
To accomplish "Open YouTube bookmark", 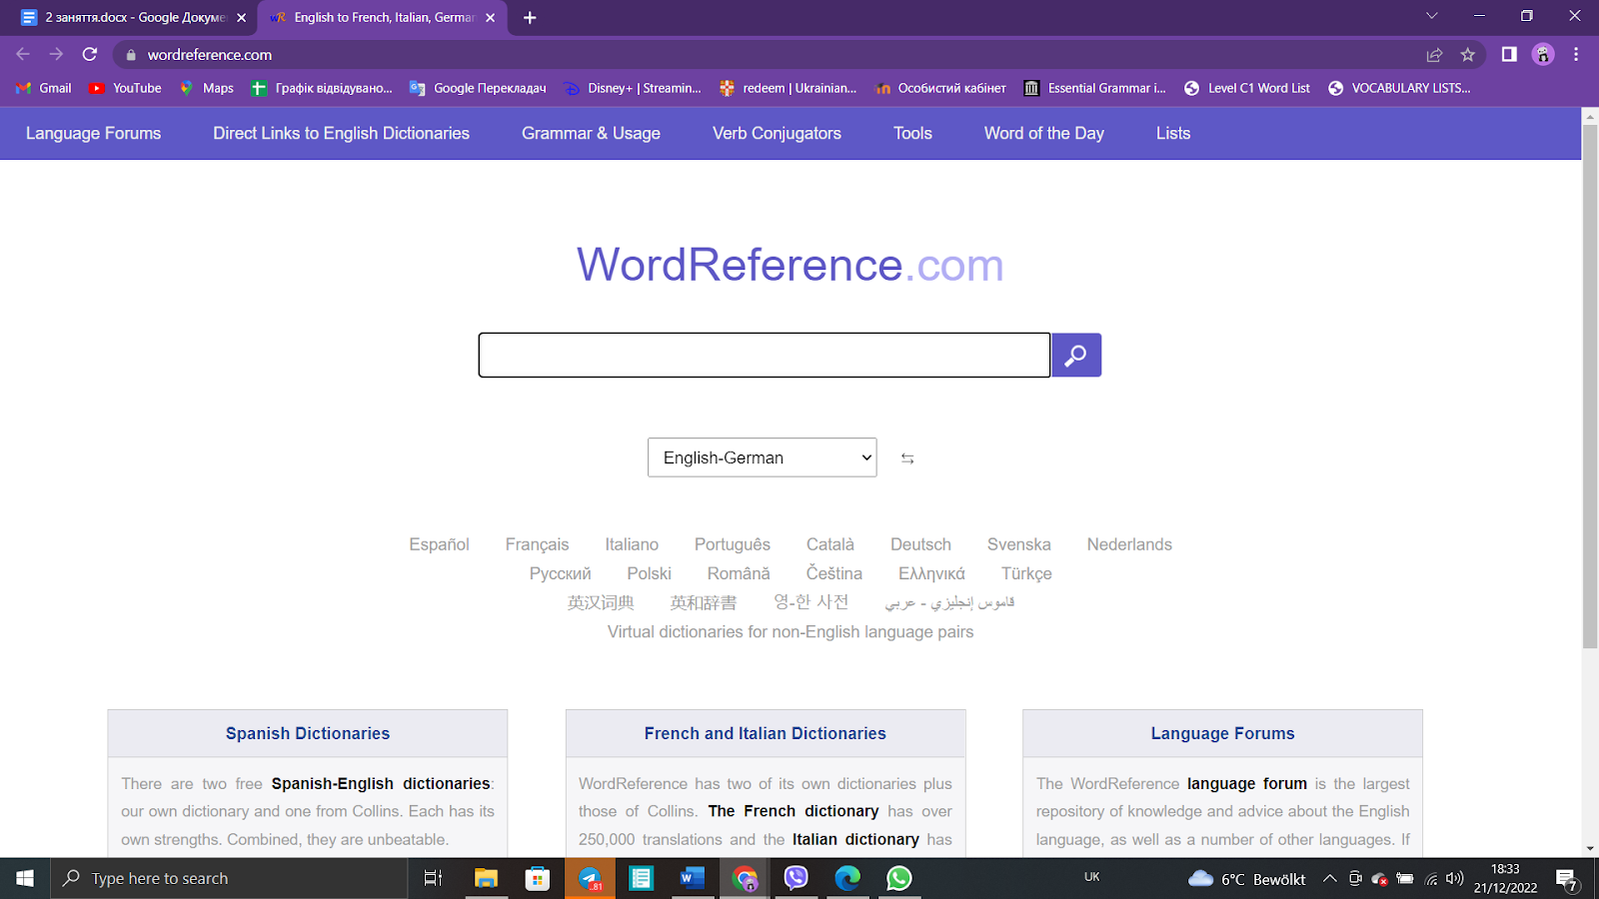I will (x=125, y=88).
